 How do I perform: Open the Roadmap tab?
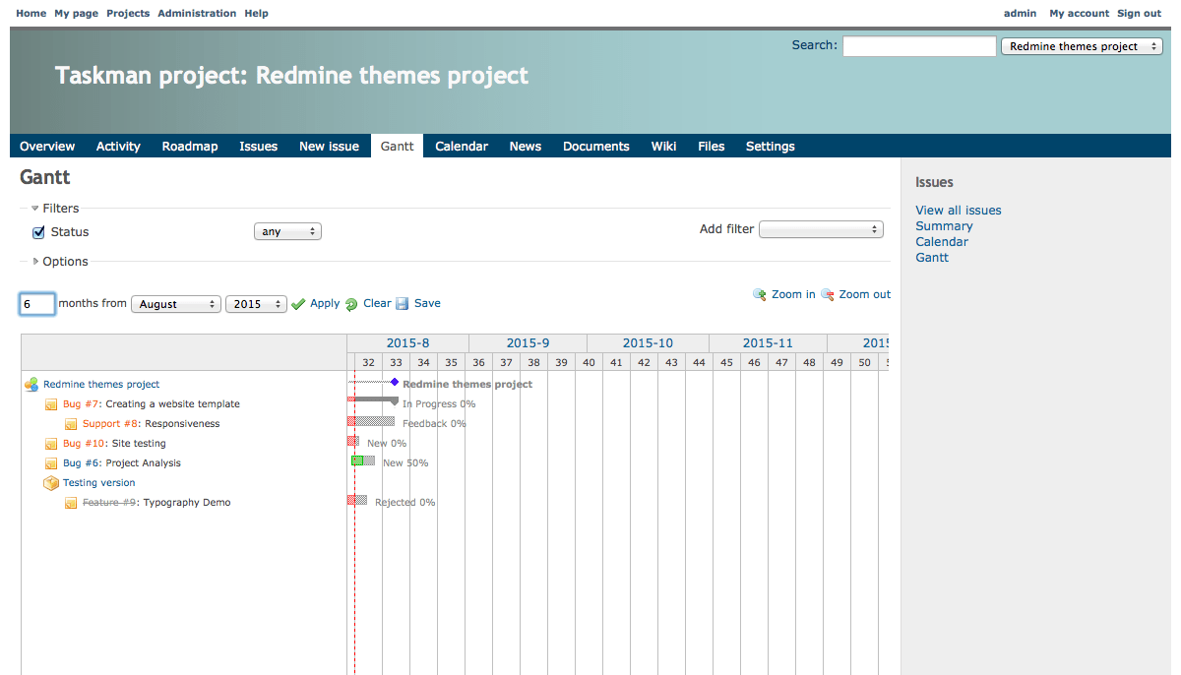[190, 146]
